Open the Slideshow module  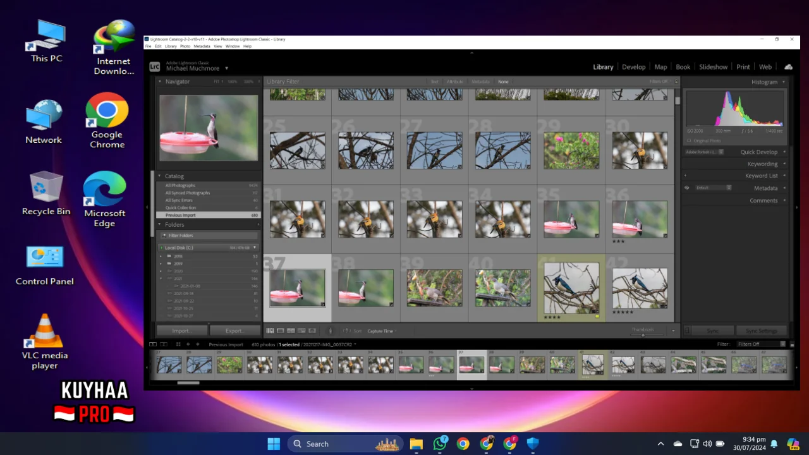coord(713,67)
